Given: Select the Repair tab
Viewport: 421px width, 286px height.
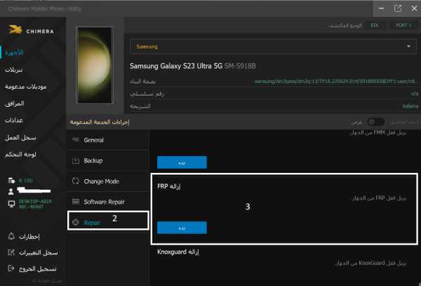Looking at the screenshot, I should (x=107, y=221).
